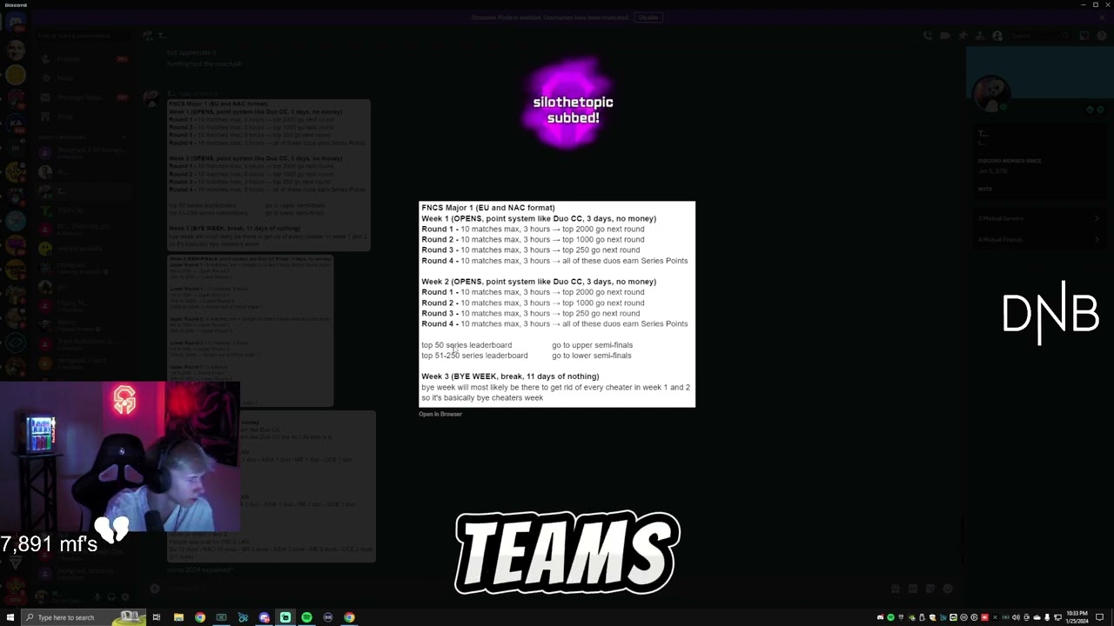Click the enlarged FNCS Major 1 format image
1114x626 pixels.
tap(557, 304)
